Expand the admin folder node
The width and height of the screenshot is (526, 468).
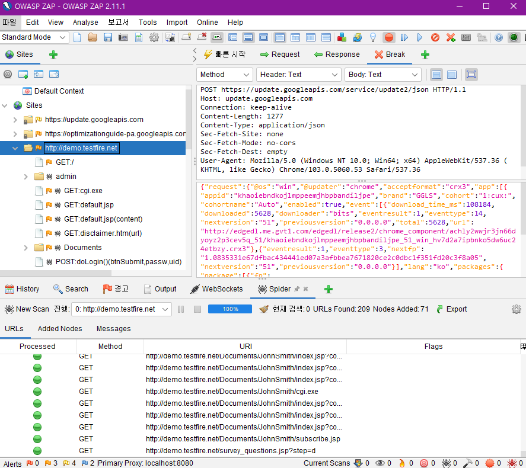click(x=26, y=177)
